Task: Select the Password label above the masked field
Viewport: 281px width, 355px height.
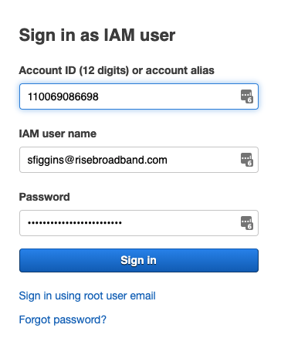Action: pos(44,197)
